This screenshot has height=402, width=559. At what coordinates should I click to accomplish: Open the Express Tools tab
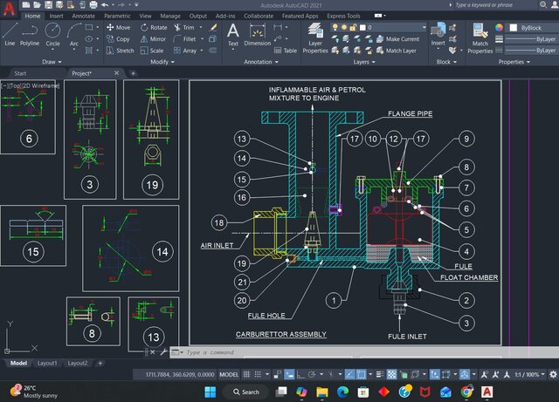point(343,16)
